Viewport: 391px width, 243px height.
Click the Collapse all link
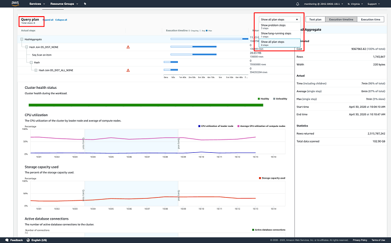(61, 20)
